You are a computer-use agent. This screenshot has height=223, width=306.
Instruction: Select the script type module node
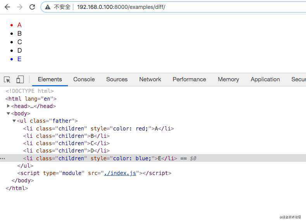point(94,173)
